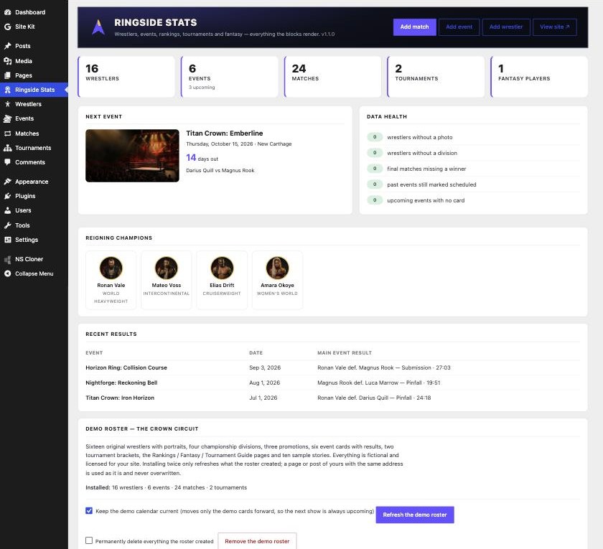603x549 pixels.
Task: Open the 6 Events stat card
Action: point(230,77)
